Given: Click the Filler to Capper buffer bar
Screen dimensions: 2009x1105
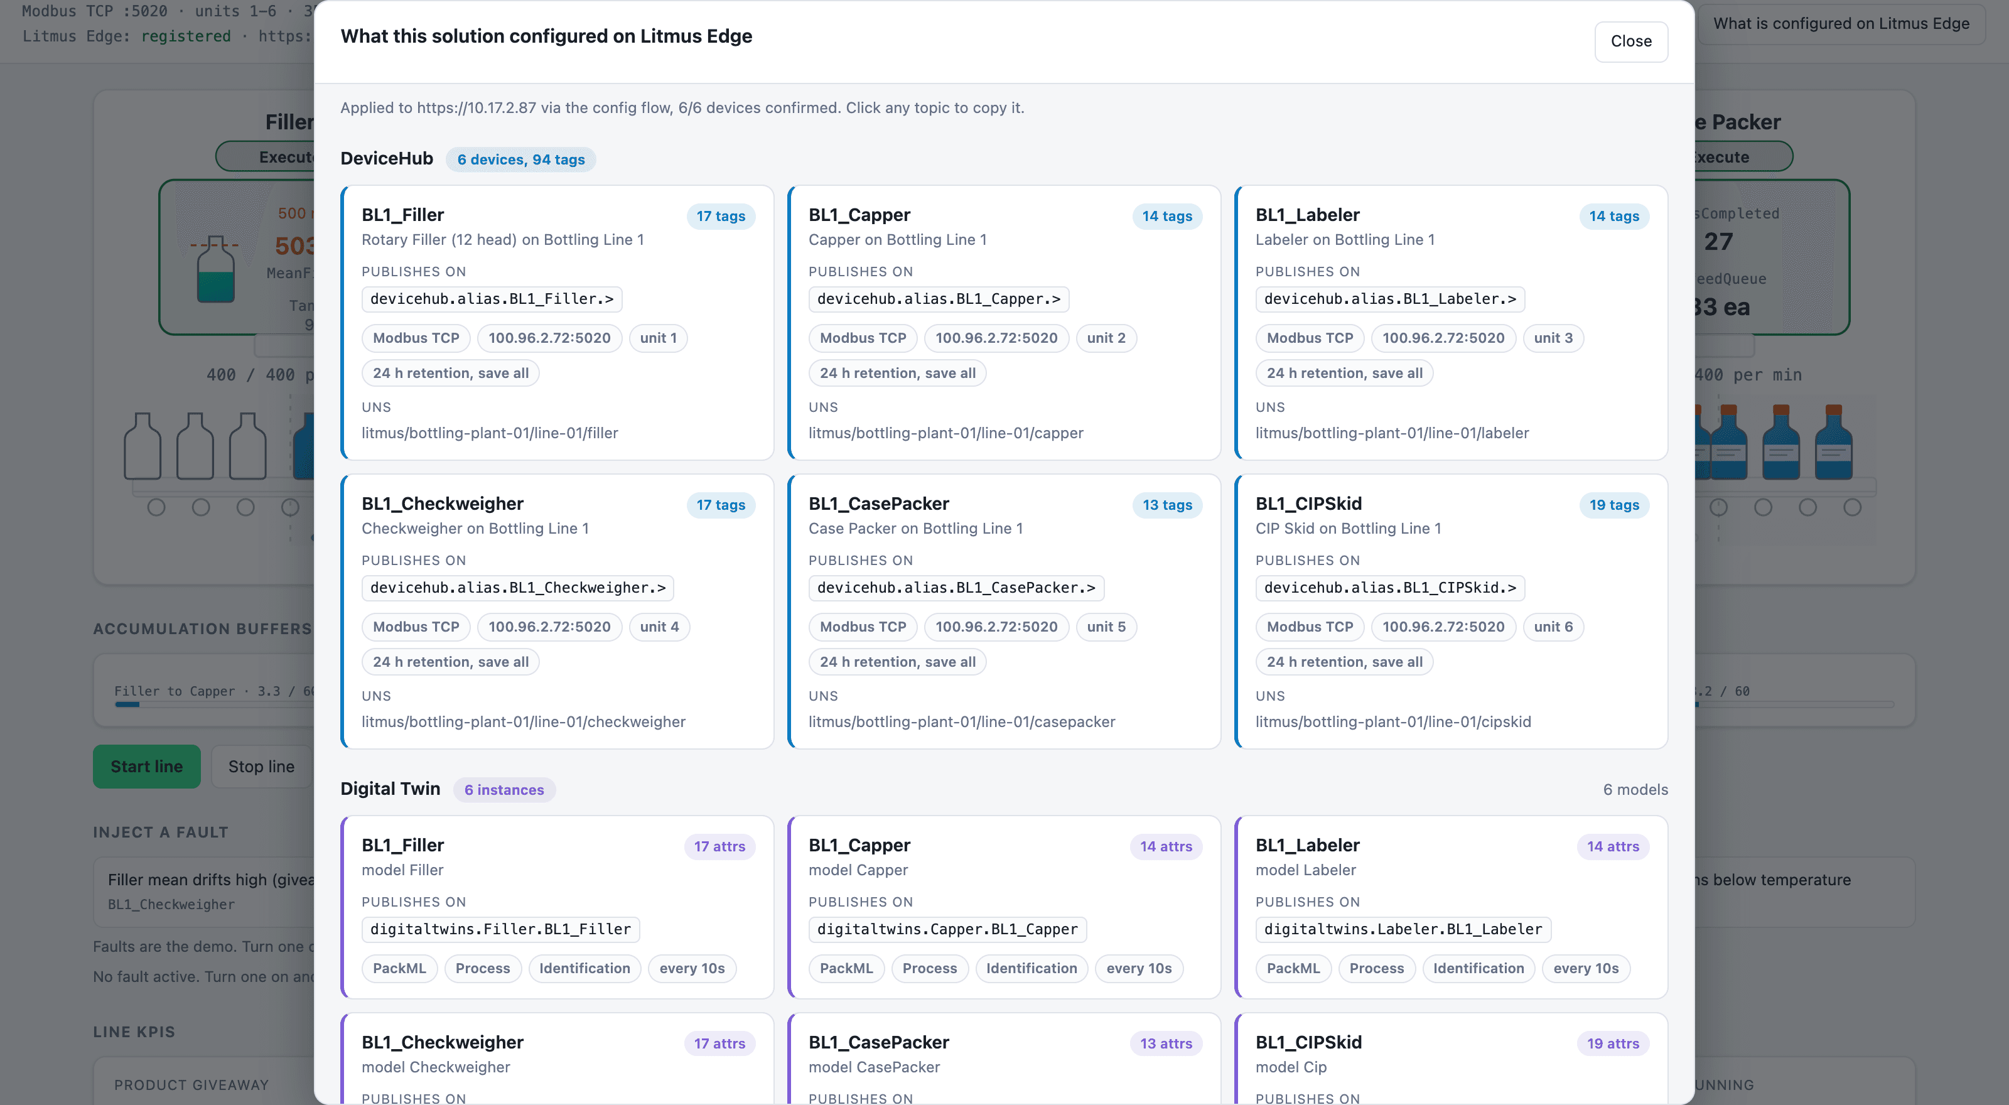Looking at the screenshot, I should tap(215, 705).
